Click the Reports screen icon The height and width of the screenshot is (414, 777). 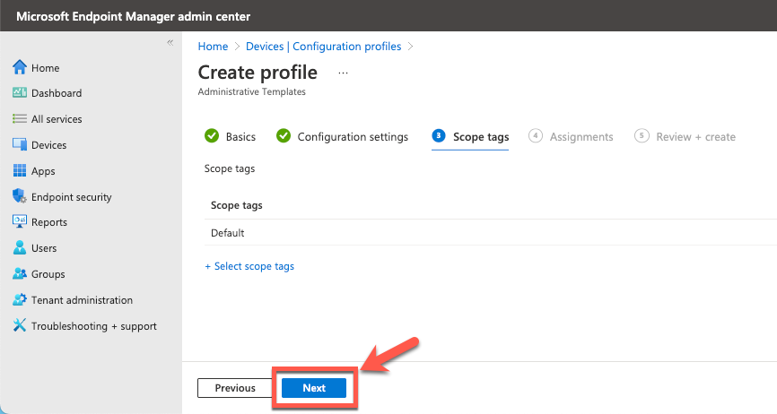pyautogui.click(x=20, y=221)
